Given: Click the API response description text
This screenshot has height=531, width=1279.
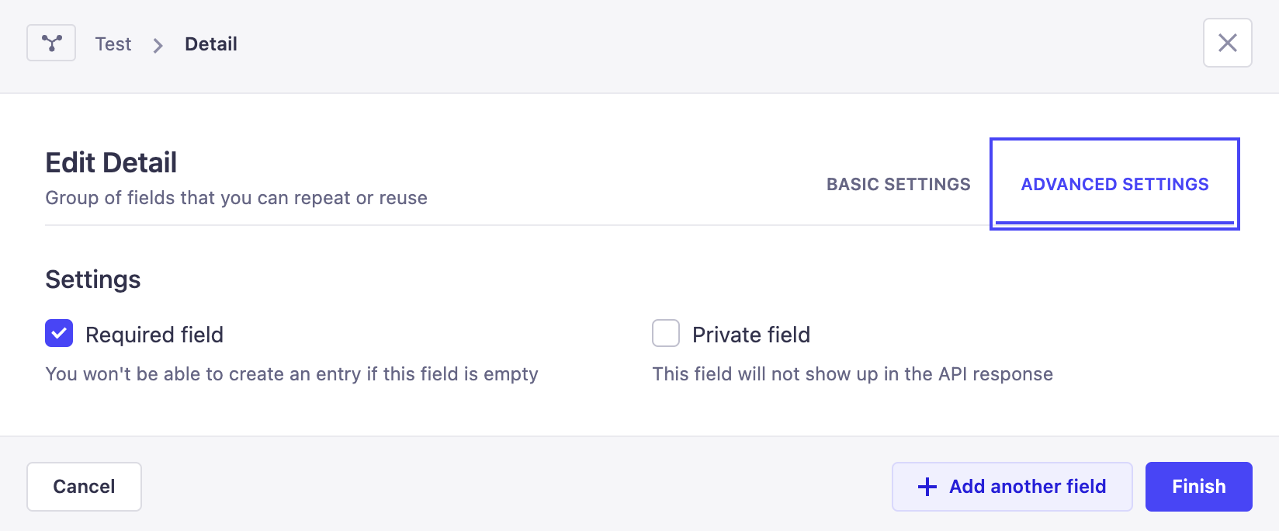Looking at the screenshot, I should 852,373.
